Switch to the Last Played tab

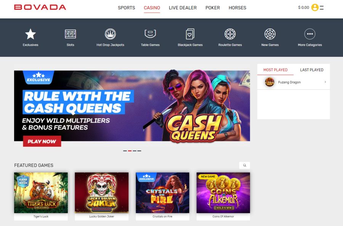point(311,70)
